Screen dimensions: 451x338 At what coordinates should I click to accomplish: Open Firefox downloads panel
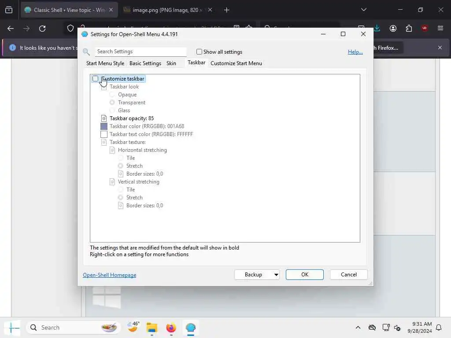(377, 28)
